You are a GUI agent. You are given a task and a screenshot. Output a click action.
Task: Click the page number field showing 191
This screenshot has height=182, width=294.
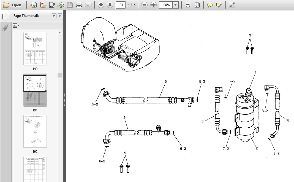click(x=121, y=5)
